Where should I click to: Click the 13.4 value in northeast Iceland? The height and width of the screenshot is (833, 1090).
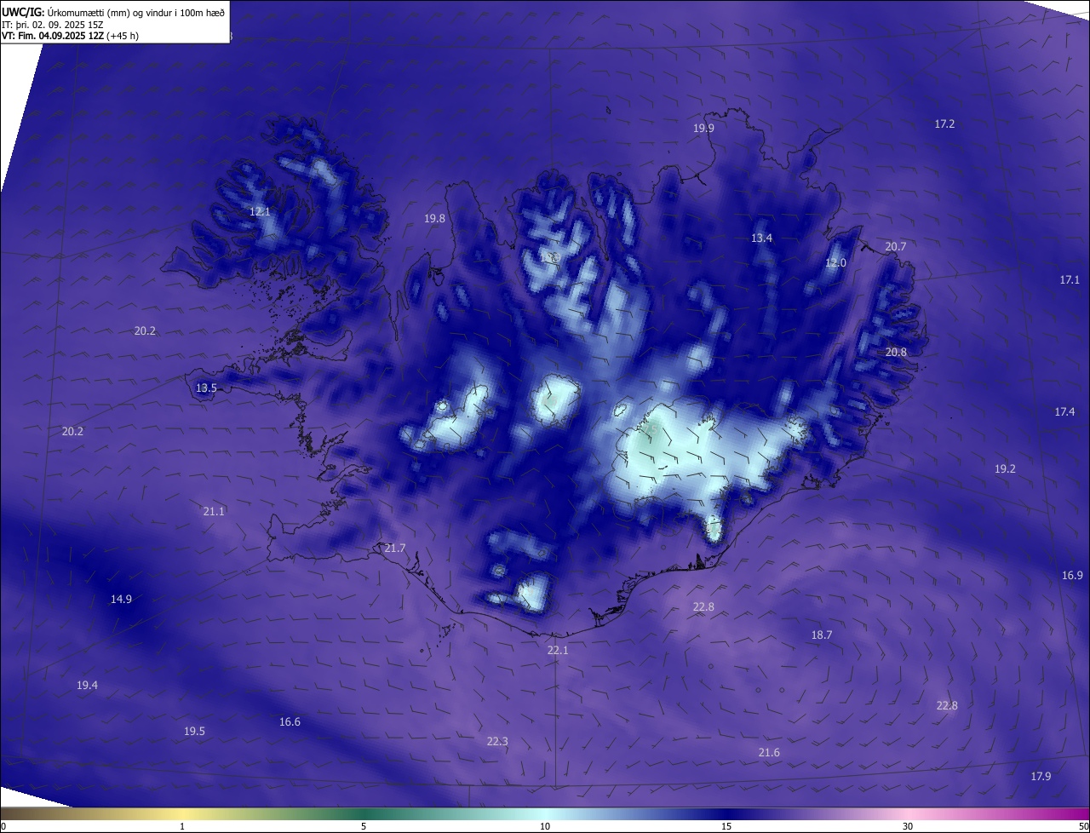[761, 238]
